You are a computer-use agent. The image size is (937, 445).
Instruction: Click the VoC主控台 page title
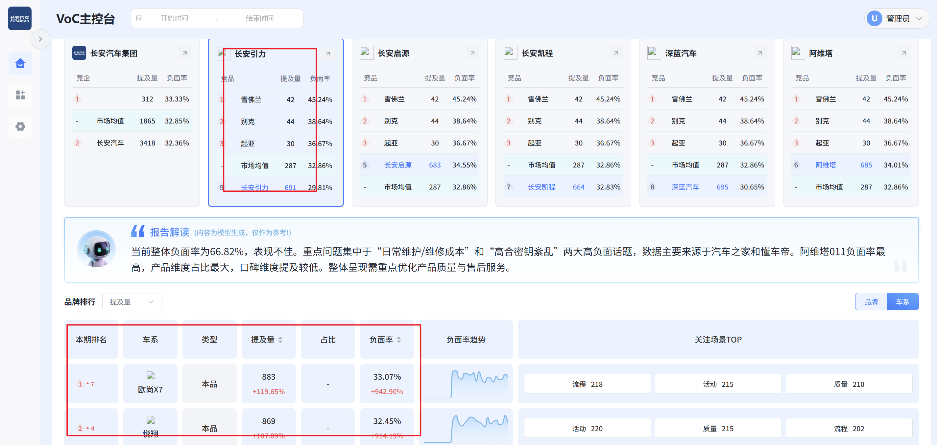[x=86, y=19]
